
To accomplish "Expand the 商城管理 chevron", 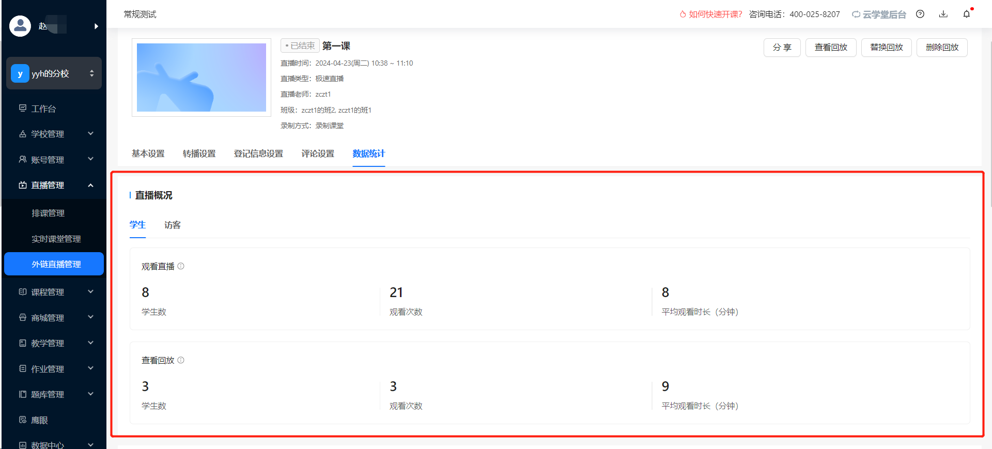I will (x=91, y=317).
